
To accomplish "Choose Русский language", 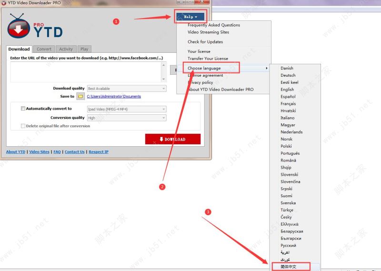I will pos(295,245).
